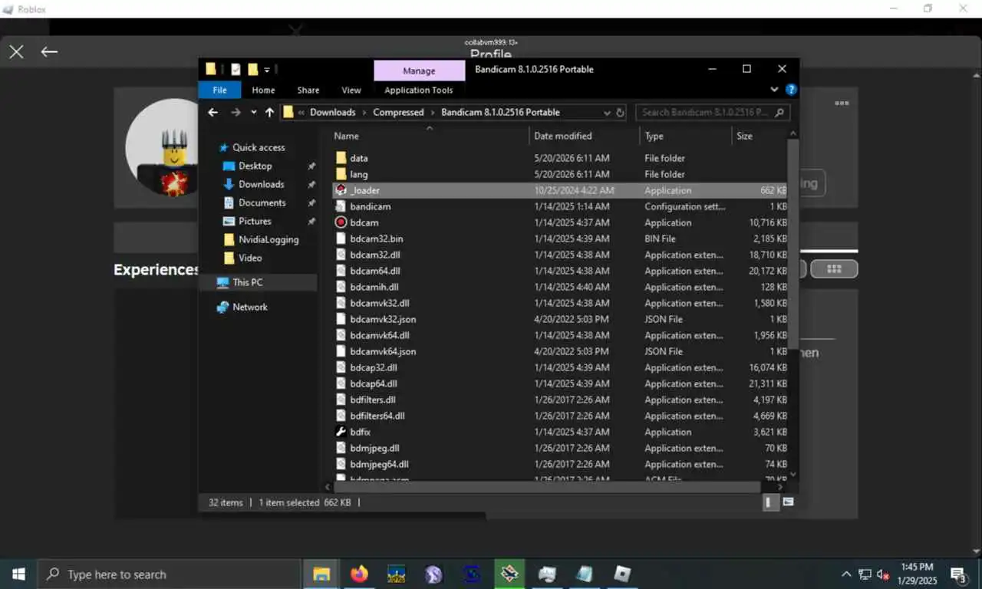Click the horizontal scrollbar in file list

(x=546, y=487)
